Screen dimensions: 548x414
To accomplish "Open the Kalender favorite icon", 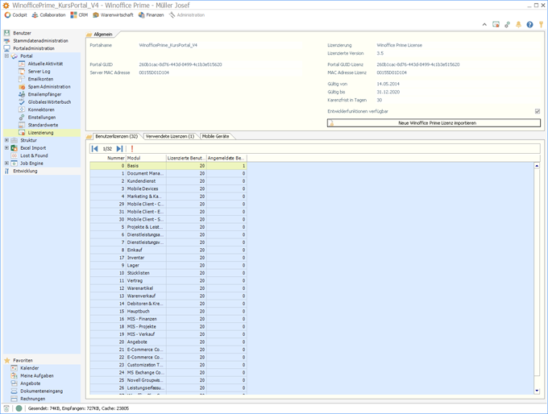I will [14, 368].
